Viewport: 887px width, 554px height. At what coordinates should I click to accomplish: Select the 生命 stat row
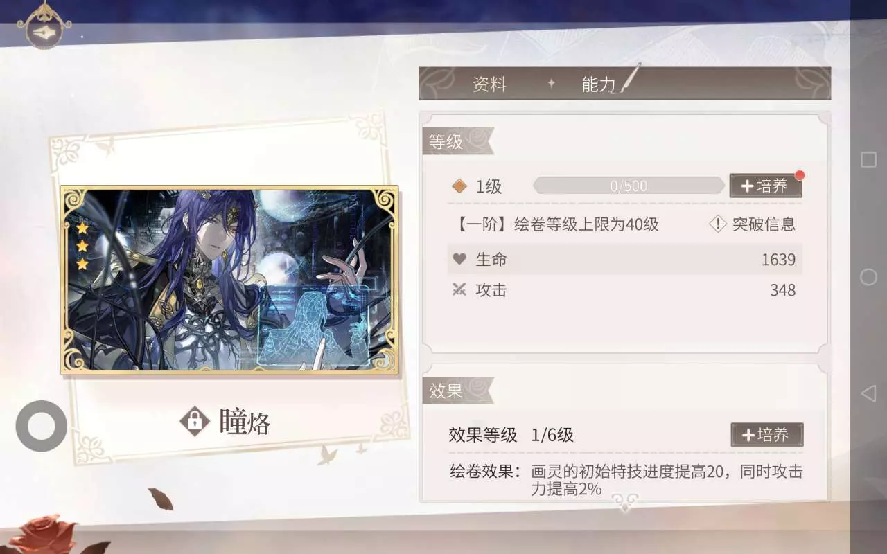(624, 260)
